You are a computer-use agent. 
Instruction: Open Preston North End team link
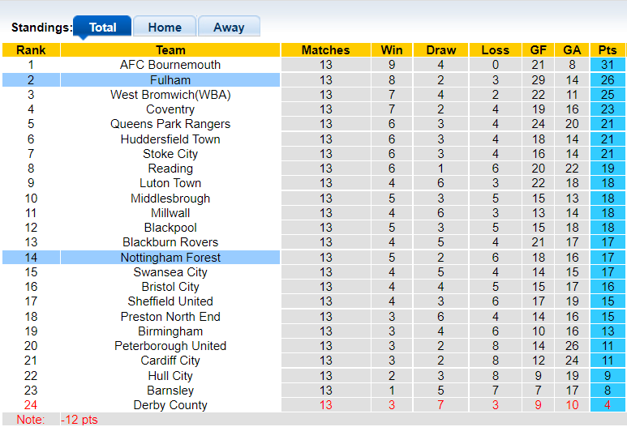click(x=170, y=317)
